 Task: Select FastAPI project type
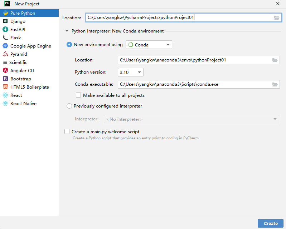(18, 30)
